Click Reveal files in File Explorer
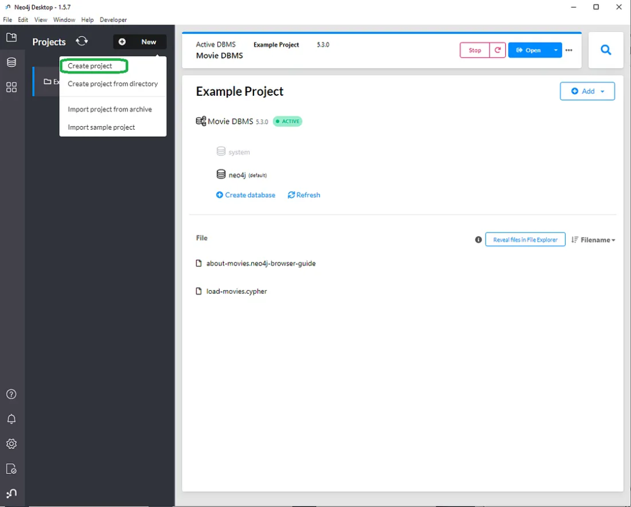631x507 pixels. (x=525, y=239)
